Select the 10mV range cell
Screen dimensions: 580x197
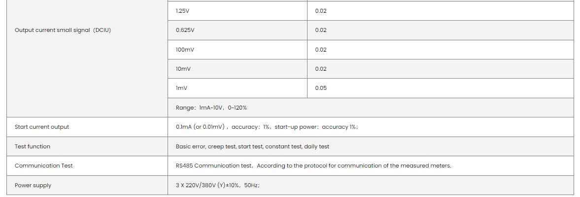[x=183, y=69]
